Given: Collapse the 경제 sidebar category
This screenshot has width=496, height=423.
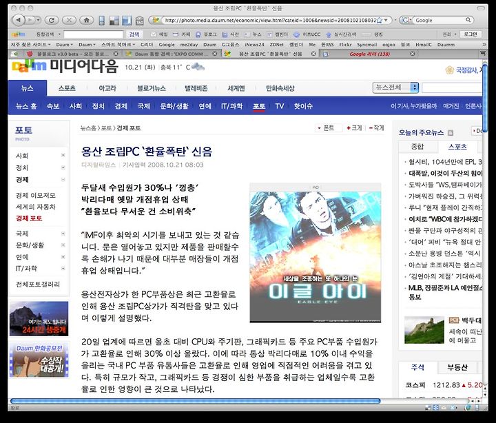Looking at the screenshot, I should 63,179.
